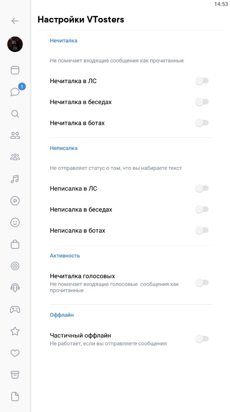Enable Нечиталка голосовых switch
Screen dimensions: 230x412
point(202,283)
